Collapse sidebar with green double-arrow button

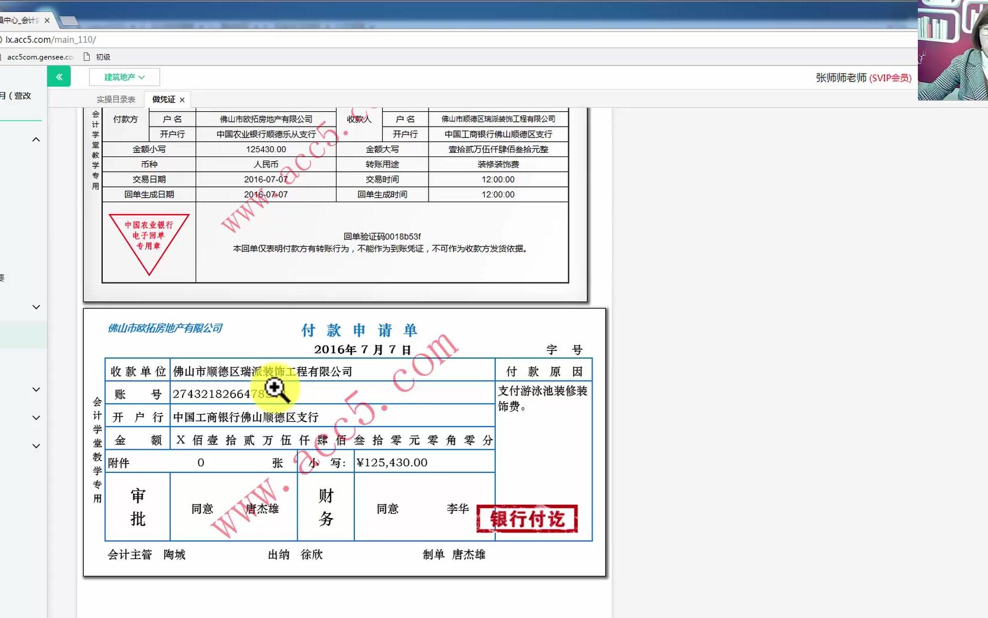point(59,77)
